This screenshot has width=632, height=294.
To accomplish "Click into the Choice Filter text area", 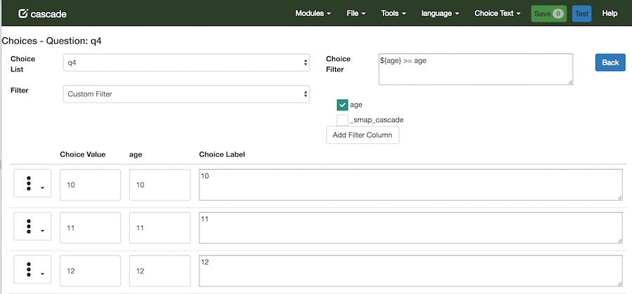I will coord(475,69).
